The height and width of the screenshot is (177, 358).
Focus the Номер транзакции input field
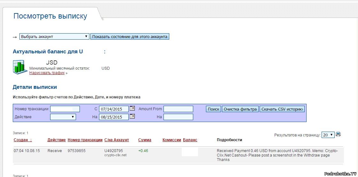pyautogui.click(x=65, y=109)
